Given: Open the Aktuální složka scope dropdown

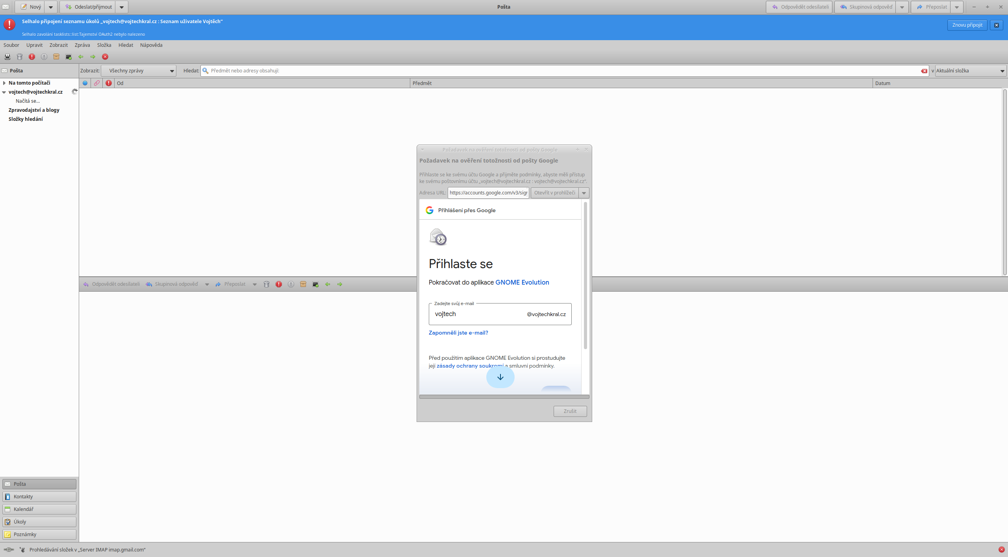Looking at the screenshot, I should [971, 71].
